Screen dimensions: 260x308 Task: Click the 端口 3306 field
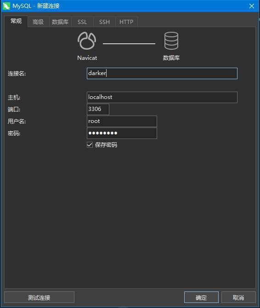(x=98, y=109)
